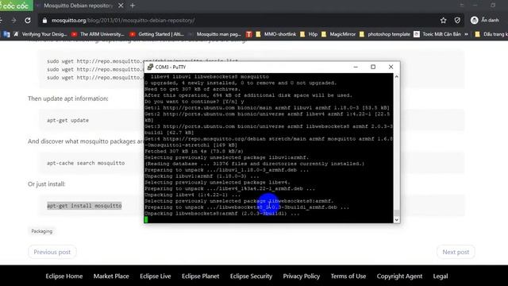Reload the mosquitto.org page

[x=28, y=21]
